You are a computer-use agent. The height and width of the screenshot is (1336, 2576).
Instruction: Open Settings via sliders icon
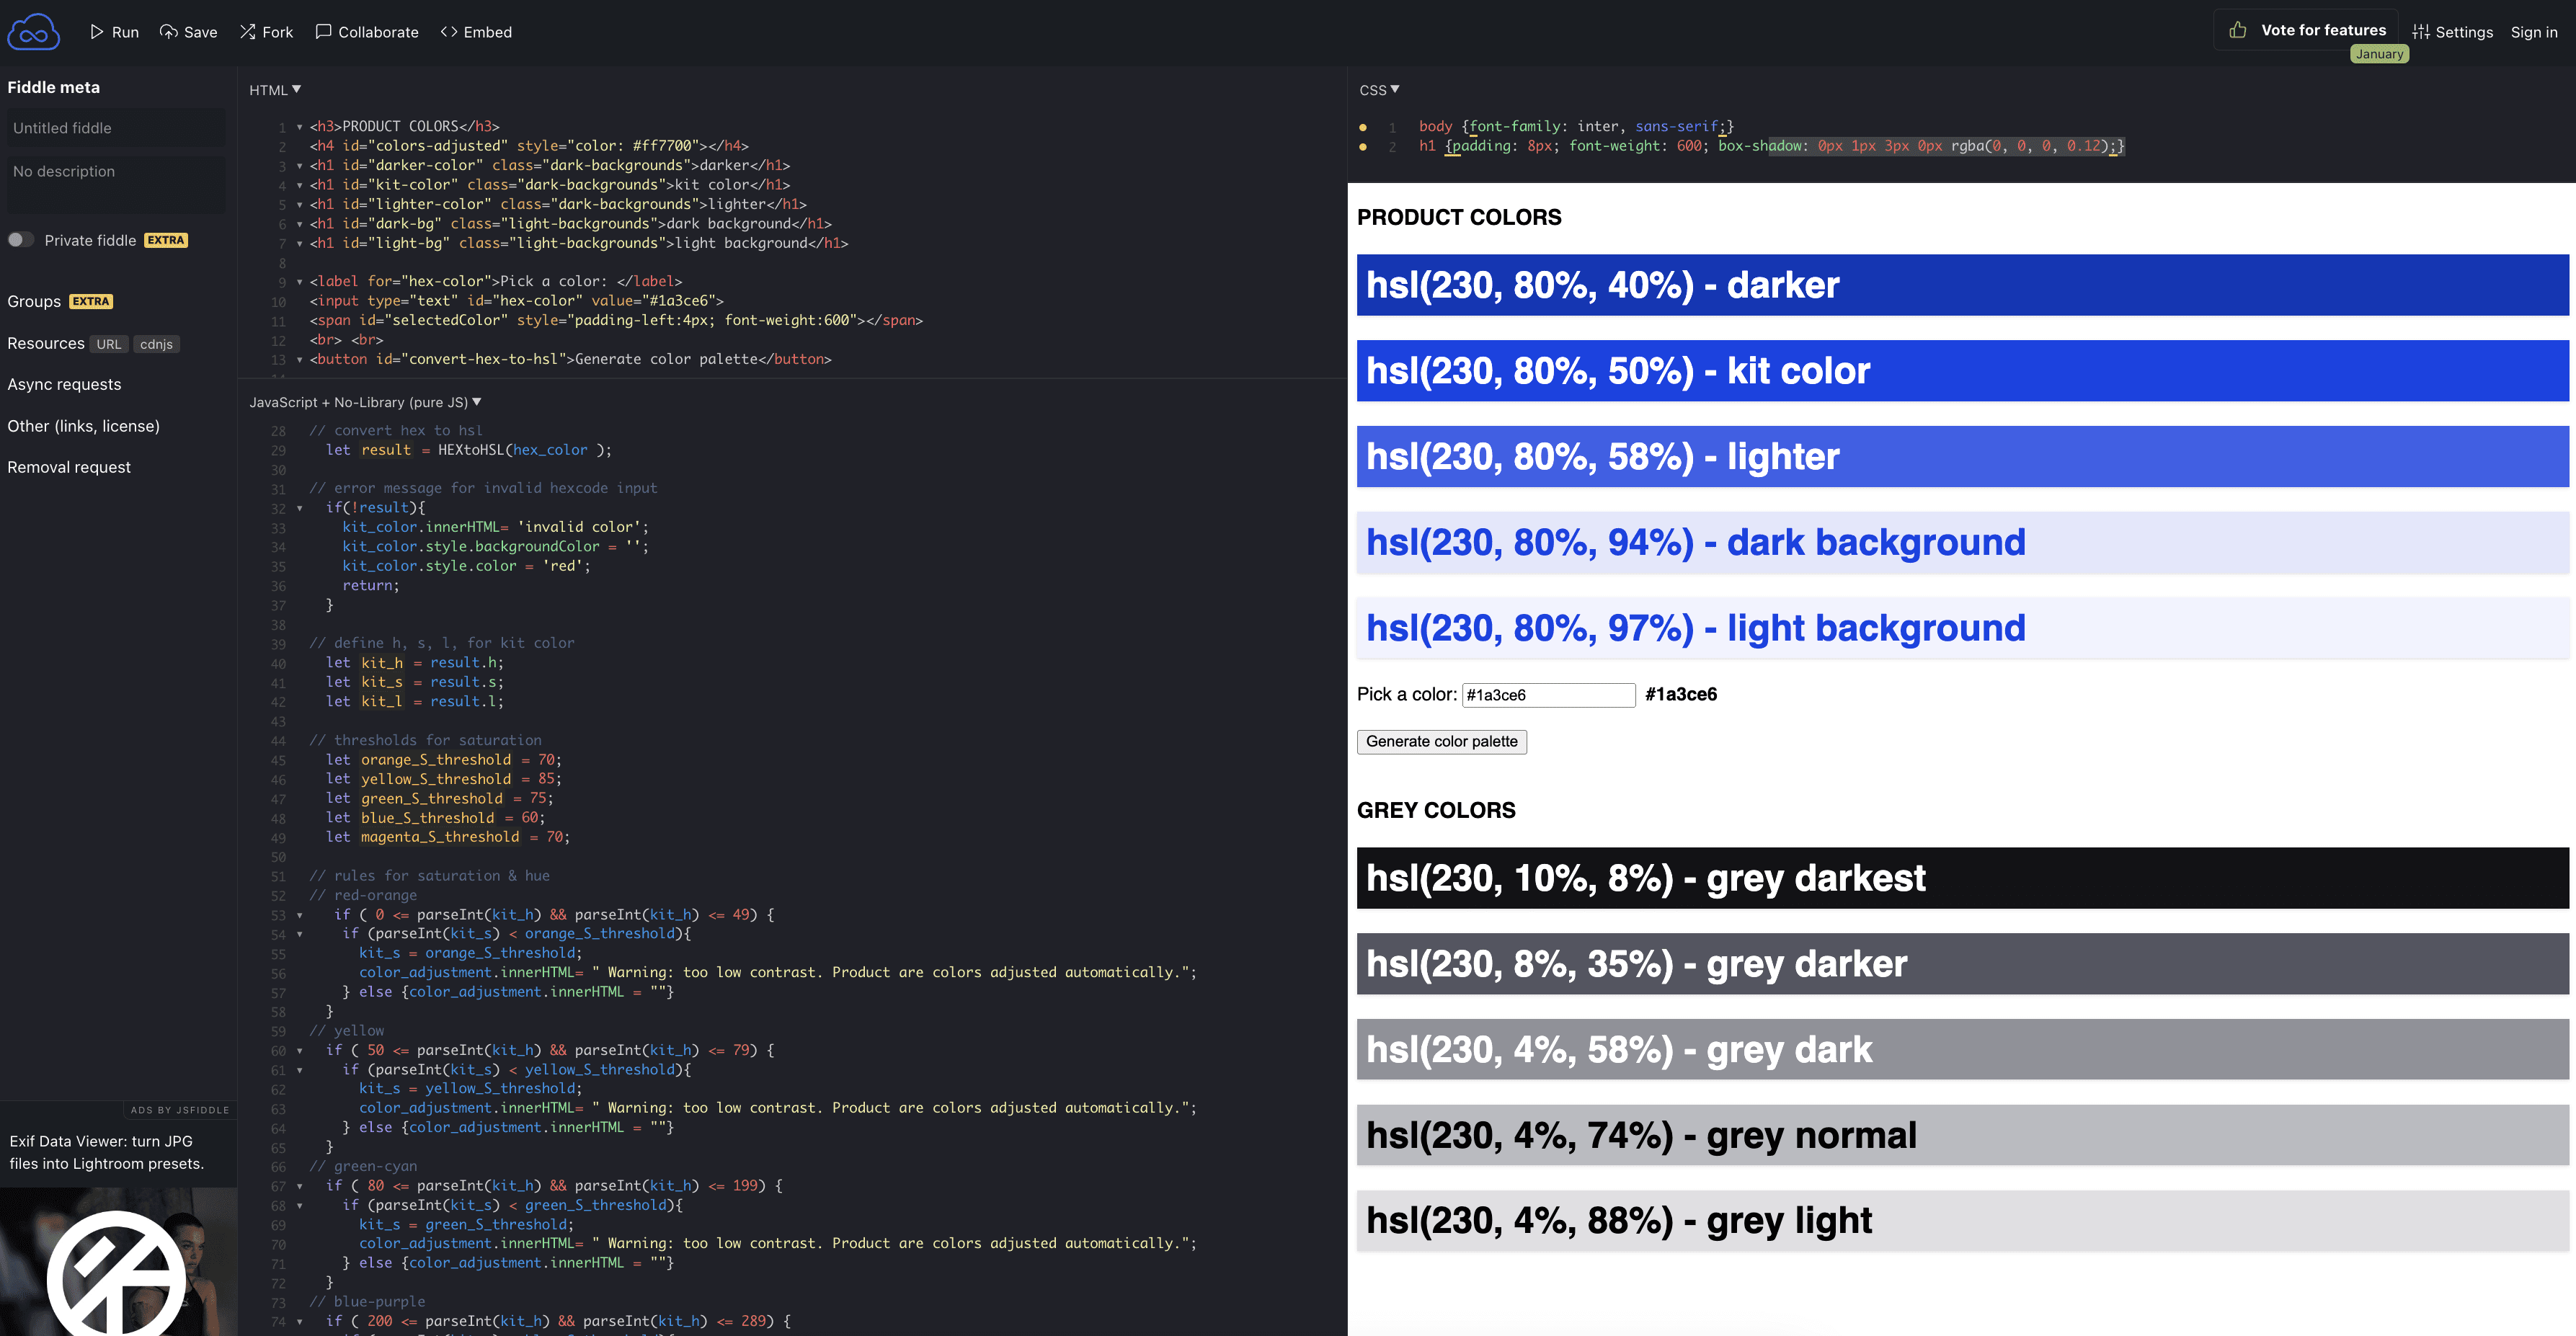2421,32
